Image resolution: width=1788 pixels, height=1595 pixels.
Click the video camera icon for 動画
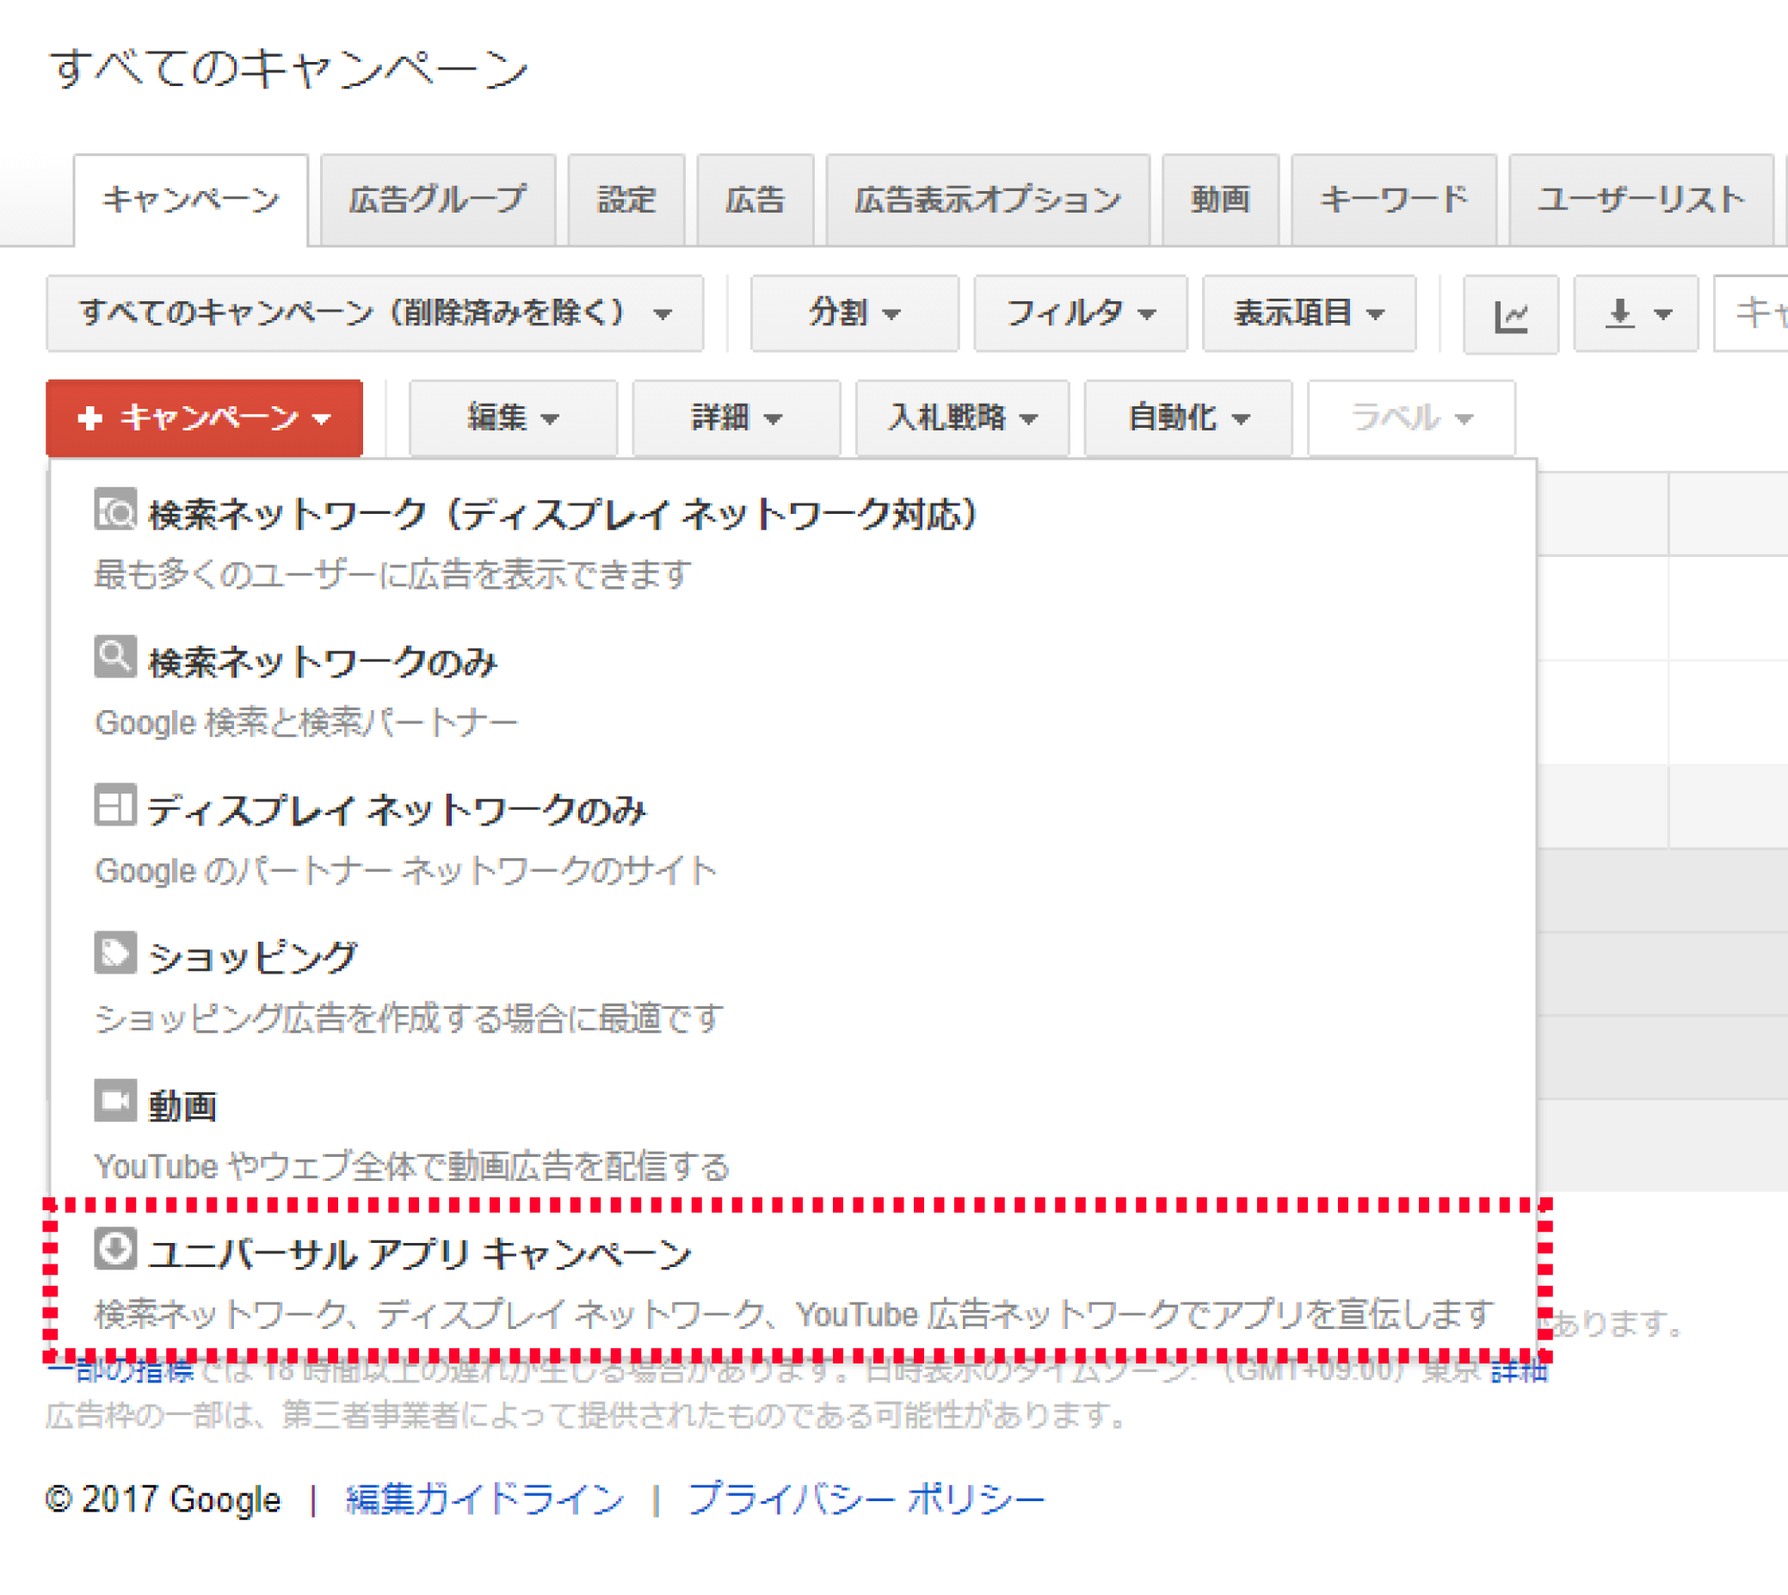pyautogui.click(x=114, y=1102)
